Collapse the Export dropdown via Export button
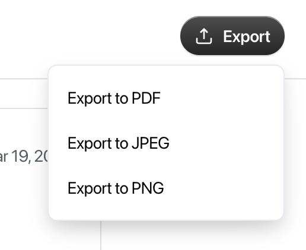Screen dimensions: 306x250 [x=232, y=36]
